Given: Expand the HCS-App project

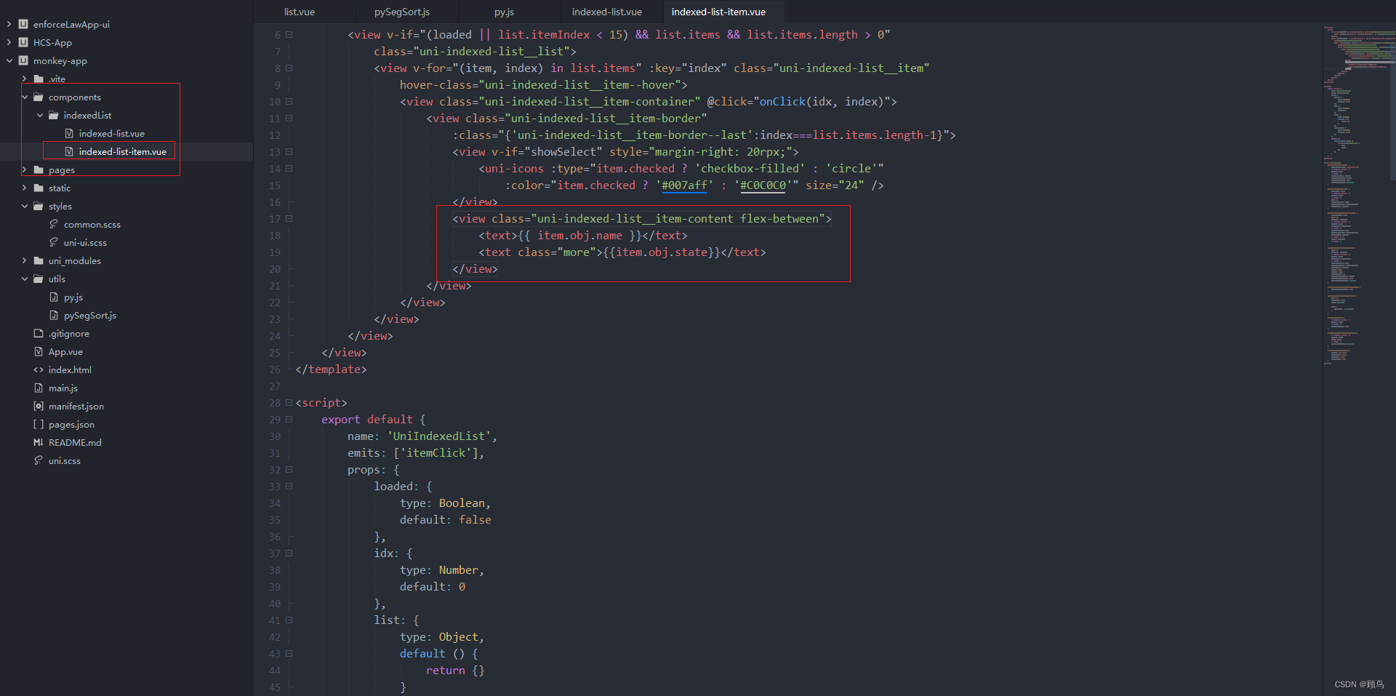Looking at the screenshot, I should pos(9,42).
